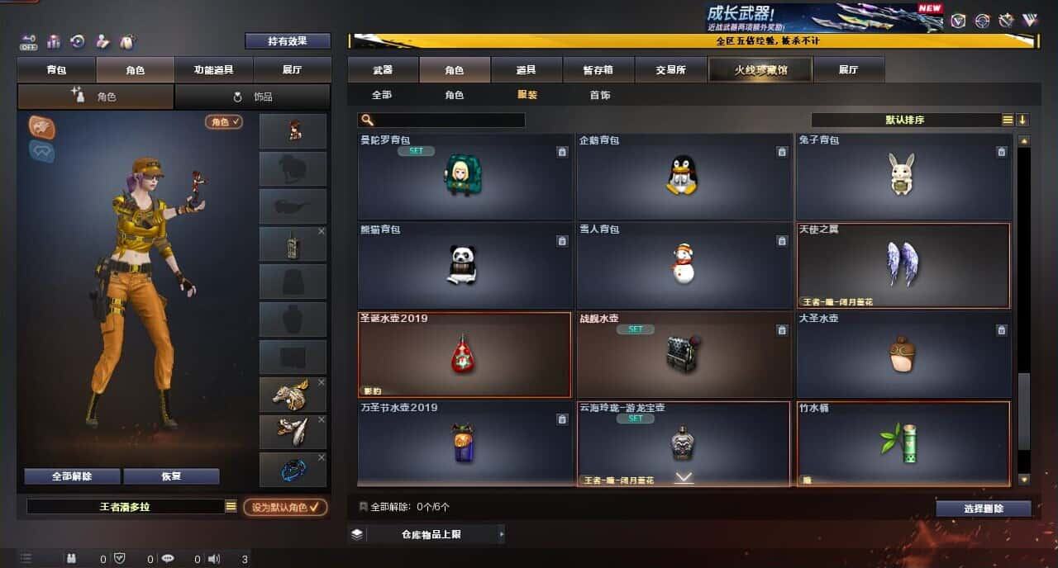Open the 默认排序 sort dropdown
Screen dimensions: 1058x568
[x=906, y=120]
